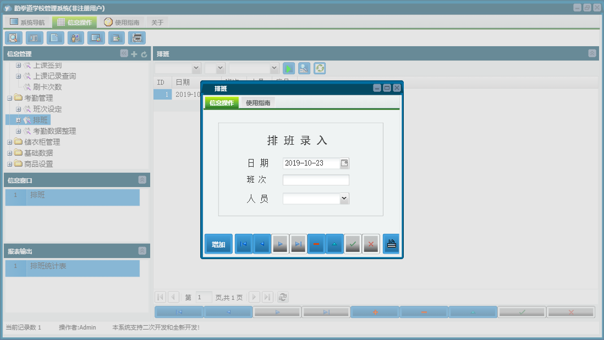
Task: Switch to dialog 信息操作 tab
Action: (x=222, y=103)
